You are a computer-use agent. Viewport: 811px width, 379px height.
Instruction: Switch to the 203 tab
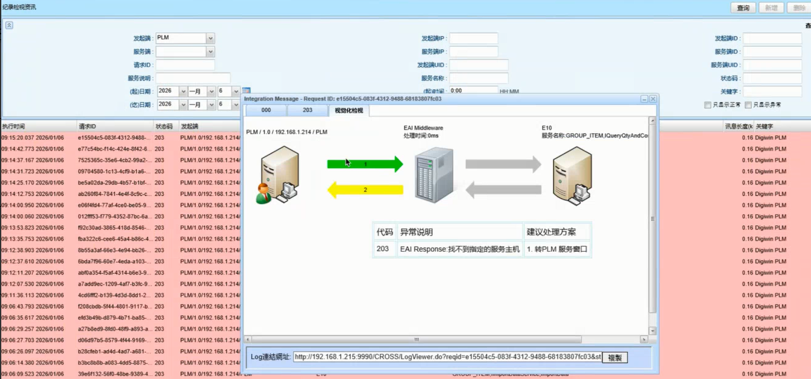pyautogui.click(x=307, y=111)
